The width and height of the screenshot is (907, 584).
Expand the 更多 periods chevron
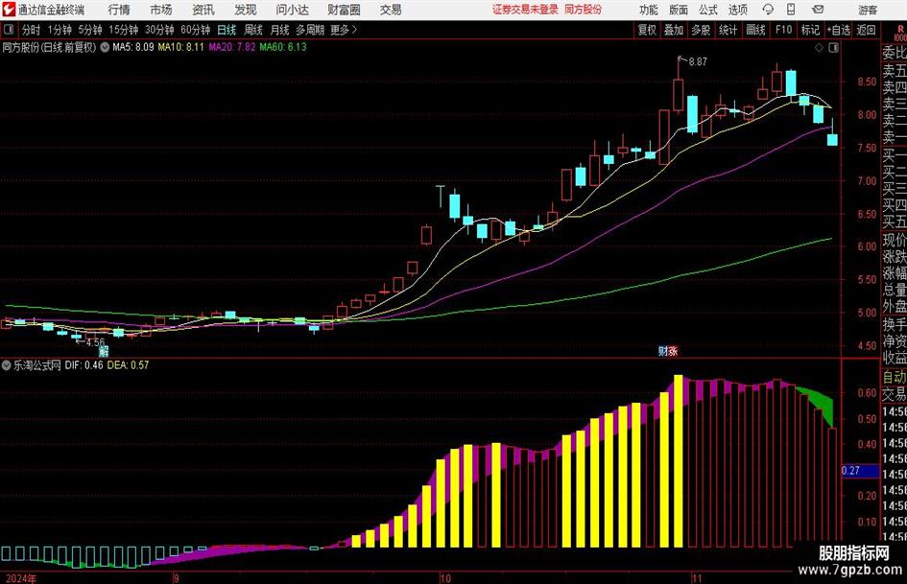tap(354, 30)
